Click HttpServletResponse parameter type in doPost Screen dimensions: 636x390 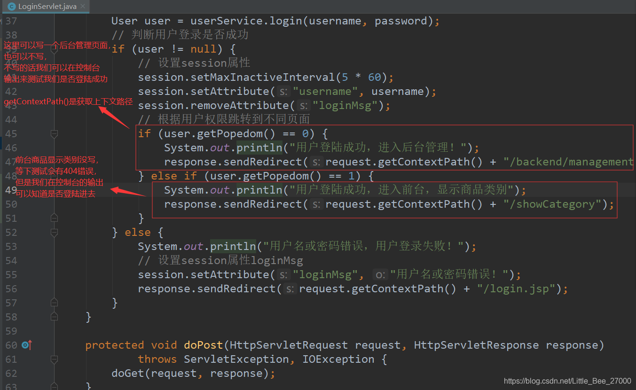coord(476,345)
